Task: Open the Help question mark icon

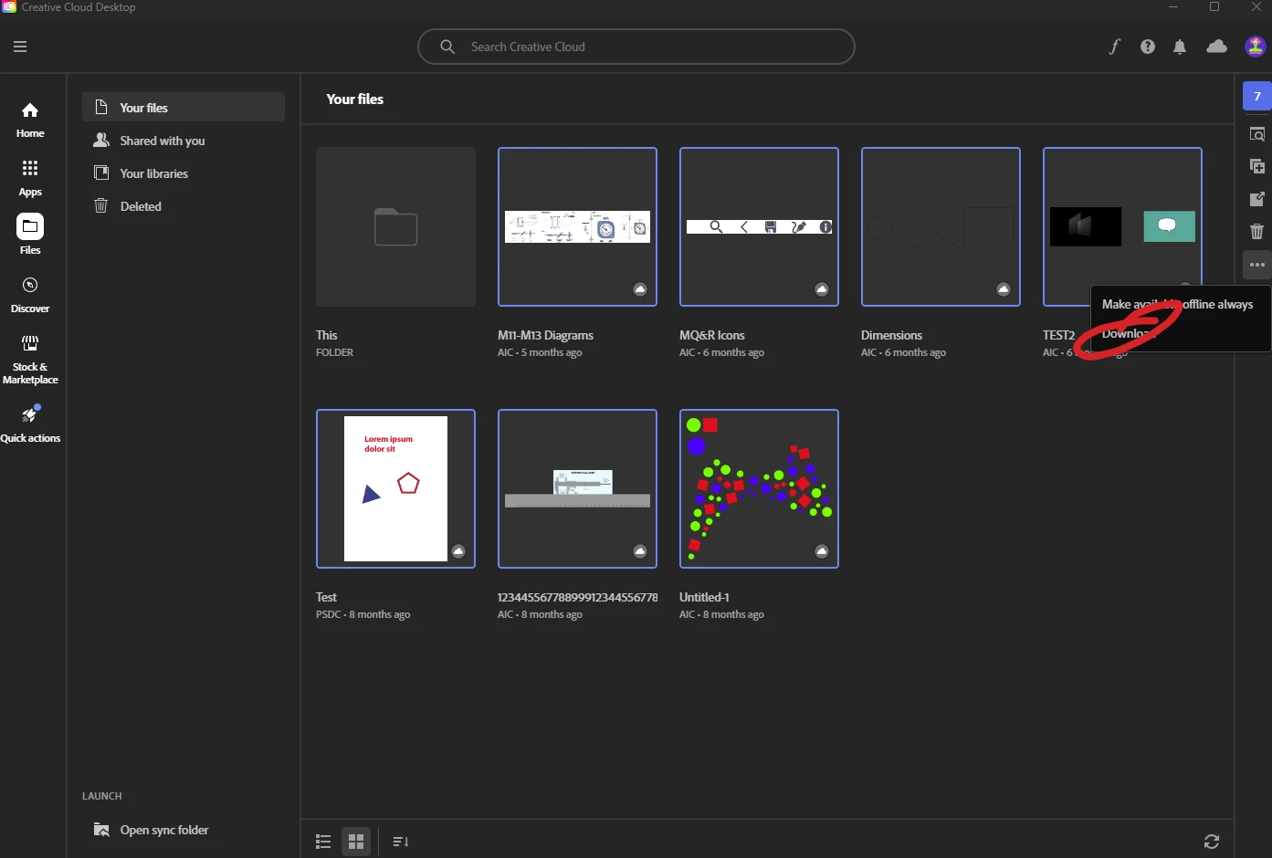Action: [x=1148, y=47]
